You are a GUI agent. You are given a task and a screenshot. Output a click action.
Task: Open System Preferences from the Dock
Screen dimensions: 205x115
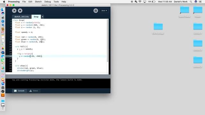coord(3,87)
